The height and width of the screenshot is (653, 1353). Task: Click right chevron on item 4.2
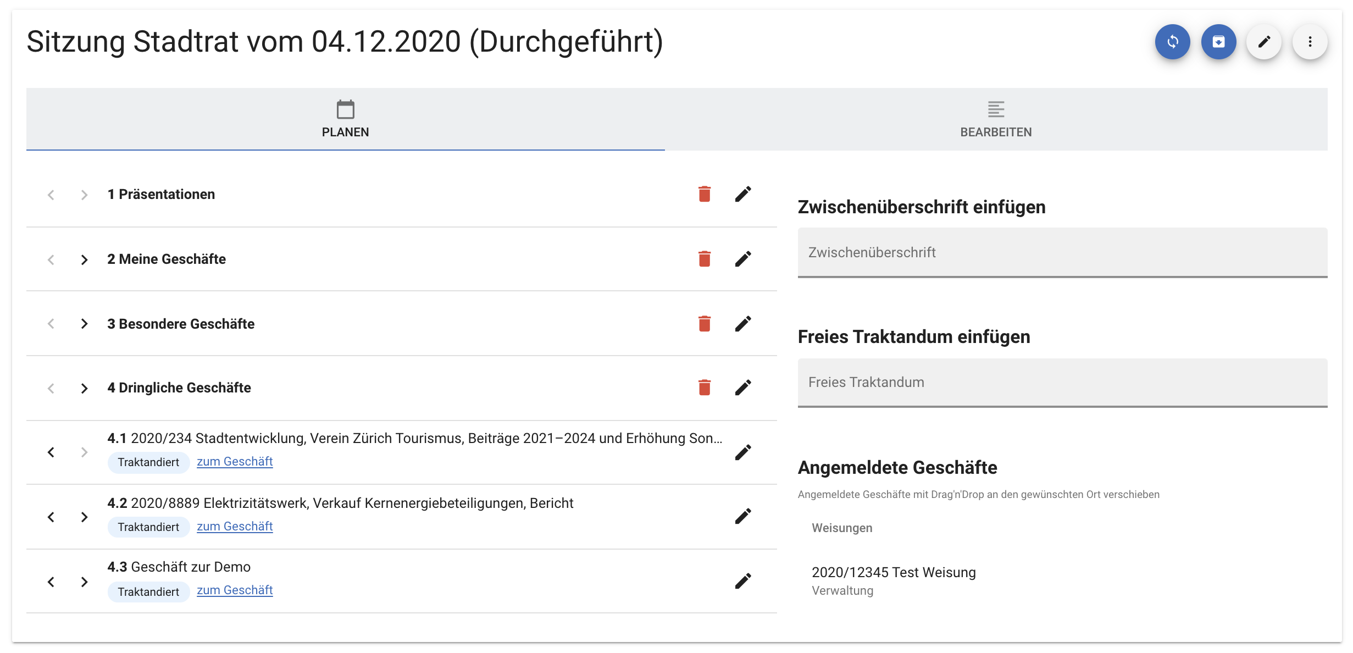[x=84, y=517]
